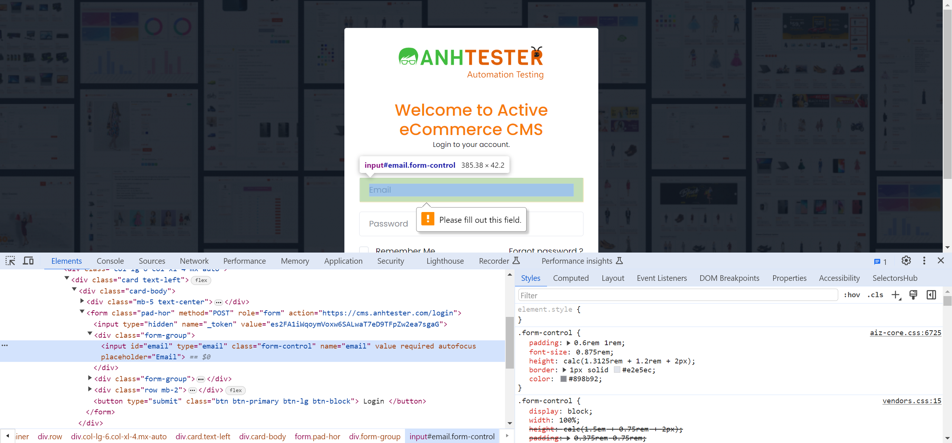Open the ellipsis actions on selected node

[x=4, y=346]
